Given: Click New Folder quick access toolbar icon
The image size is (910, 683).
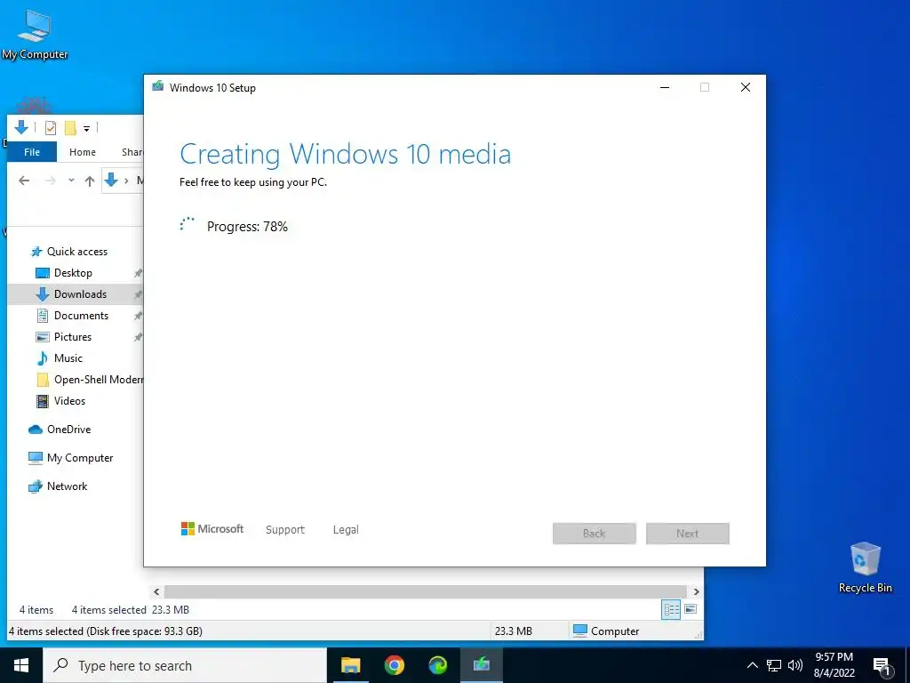Looking at the screenshot, I should [70, 127].
